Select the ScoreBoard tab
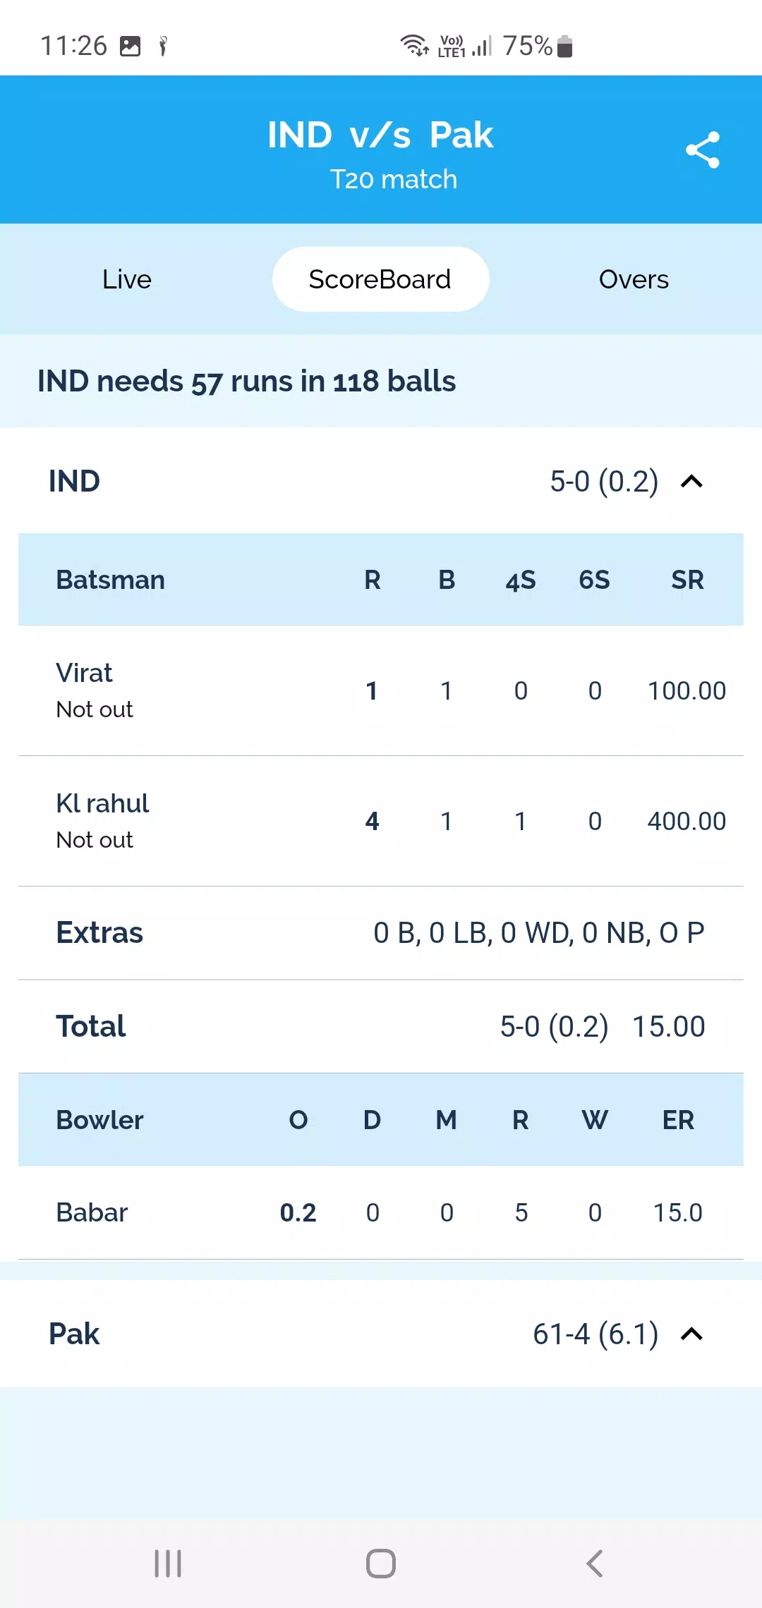Screen dimensions: 762x1608 [x=380, y=279]
